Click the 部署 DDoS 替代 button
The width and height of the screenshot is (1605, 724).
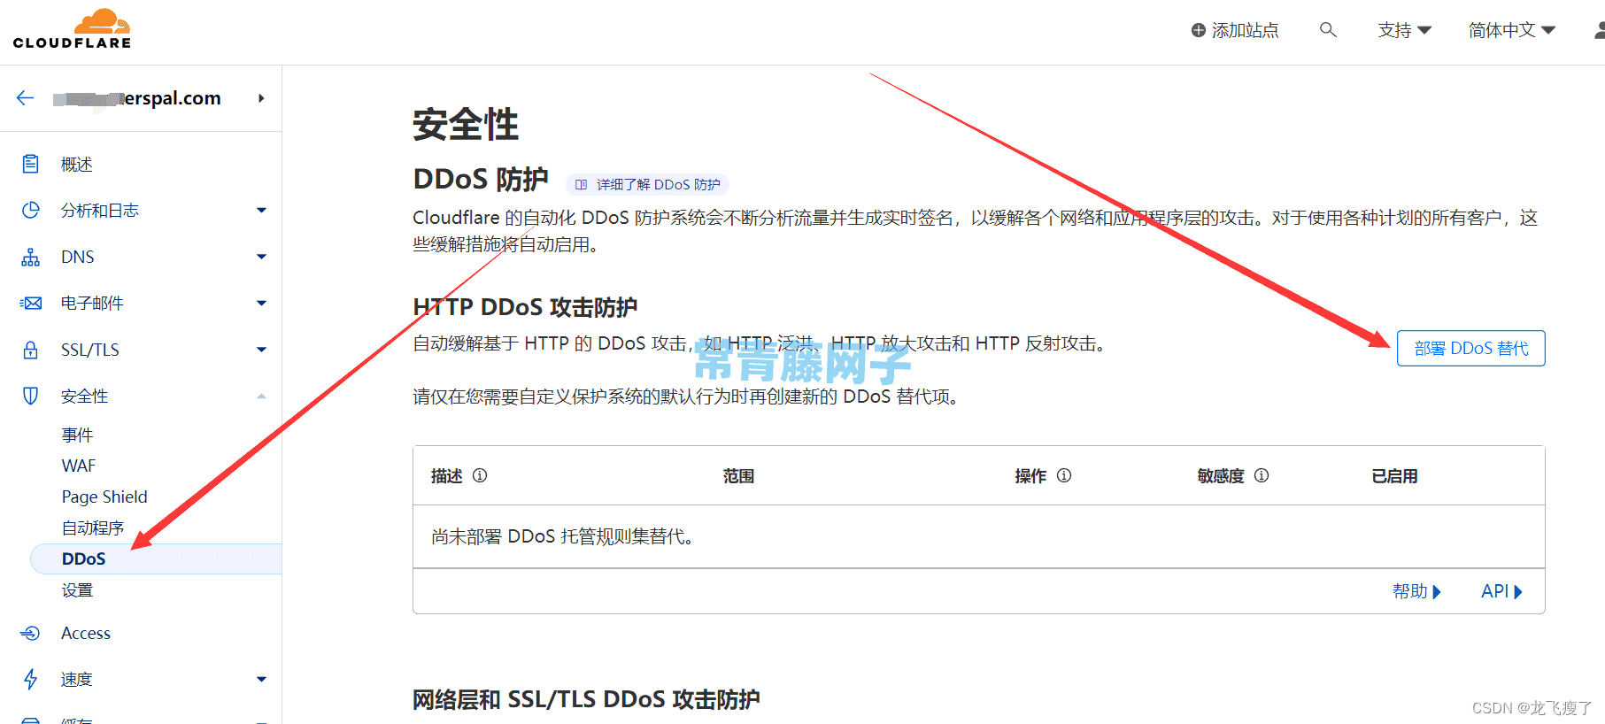[x=1470, y=349]
